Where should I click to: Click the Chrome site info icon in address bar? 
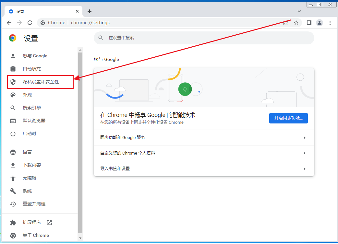pos(43,23)
